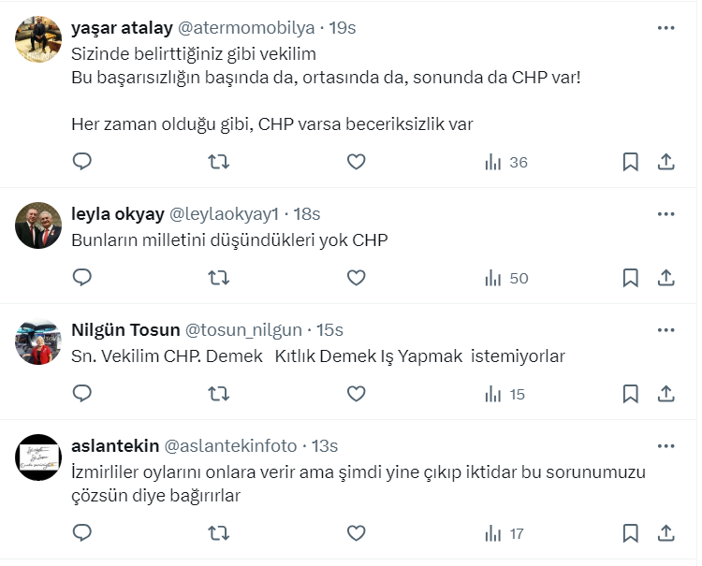Screen dimensions: 702x566
Task: Bookmark aslantekin's tweet
Action: [x=631, y=533]
